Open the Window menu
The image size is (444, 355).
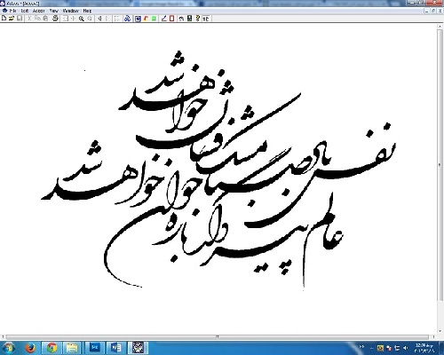pyautogui.click(x=71, y=11)
